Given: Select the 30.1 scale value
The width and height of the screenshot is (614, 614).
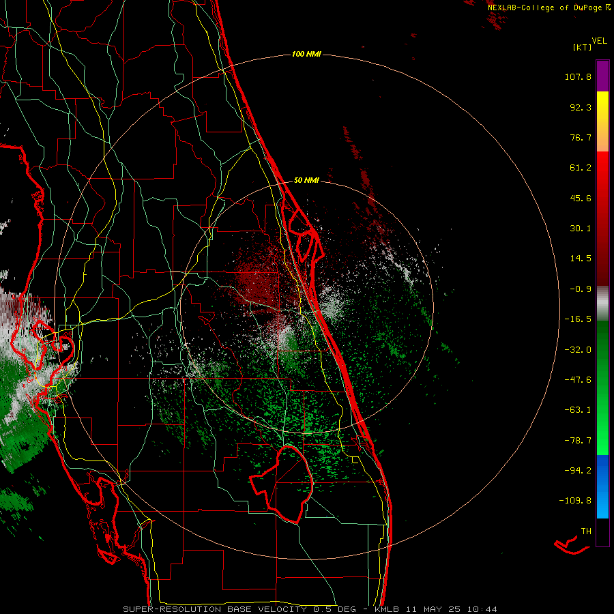Looking at the screenshot, I should coord(581,229).
